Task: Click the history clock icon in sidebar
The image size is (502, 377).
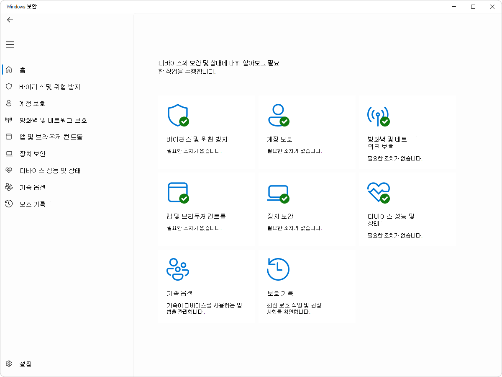Action: (9, 204)
